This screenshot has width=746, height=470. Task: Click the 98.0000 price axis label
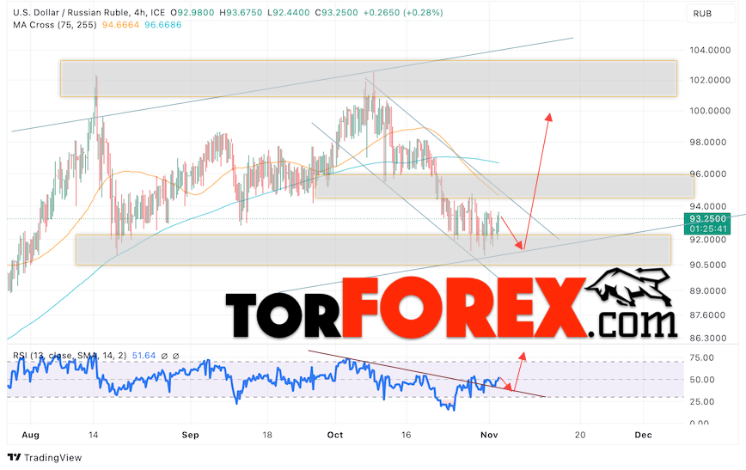(x=710, y=143)
